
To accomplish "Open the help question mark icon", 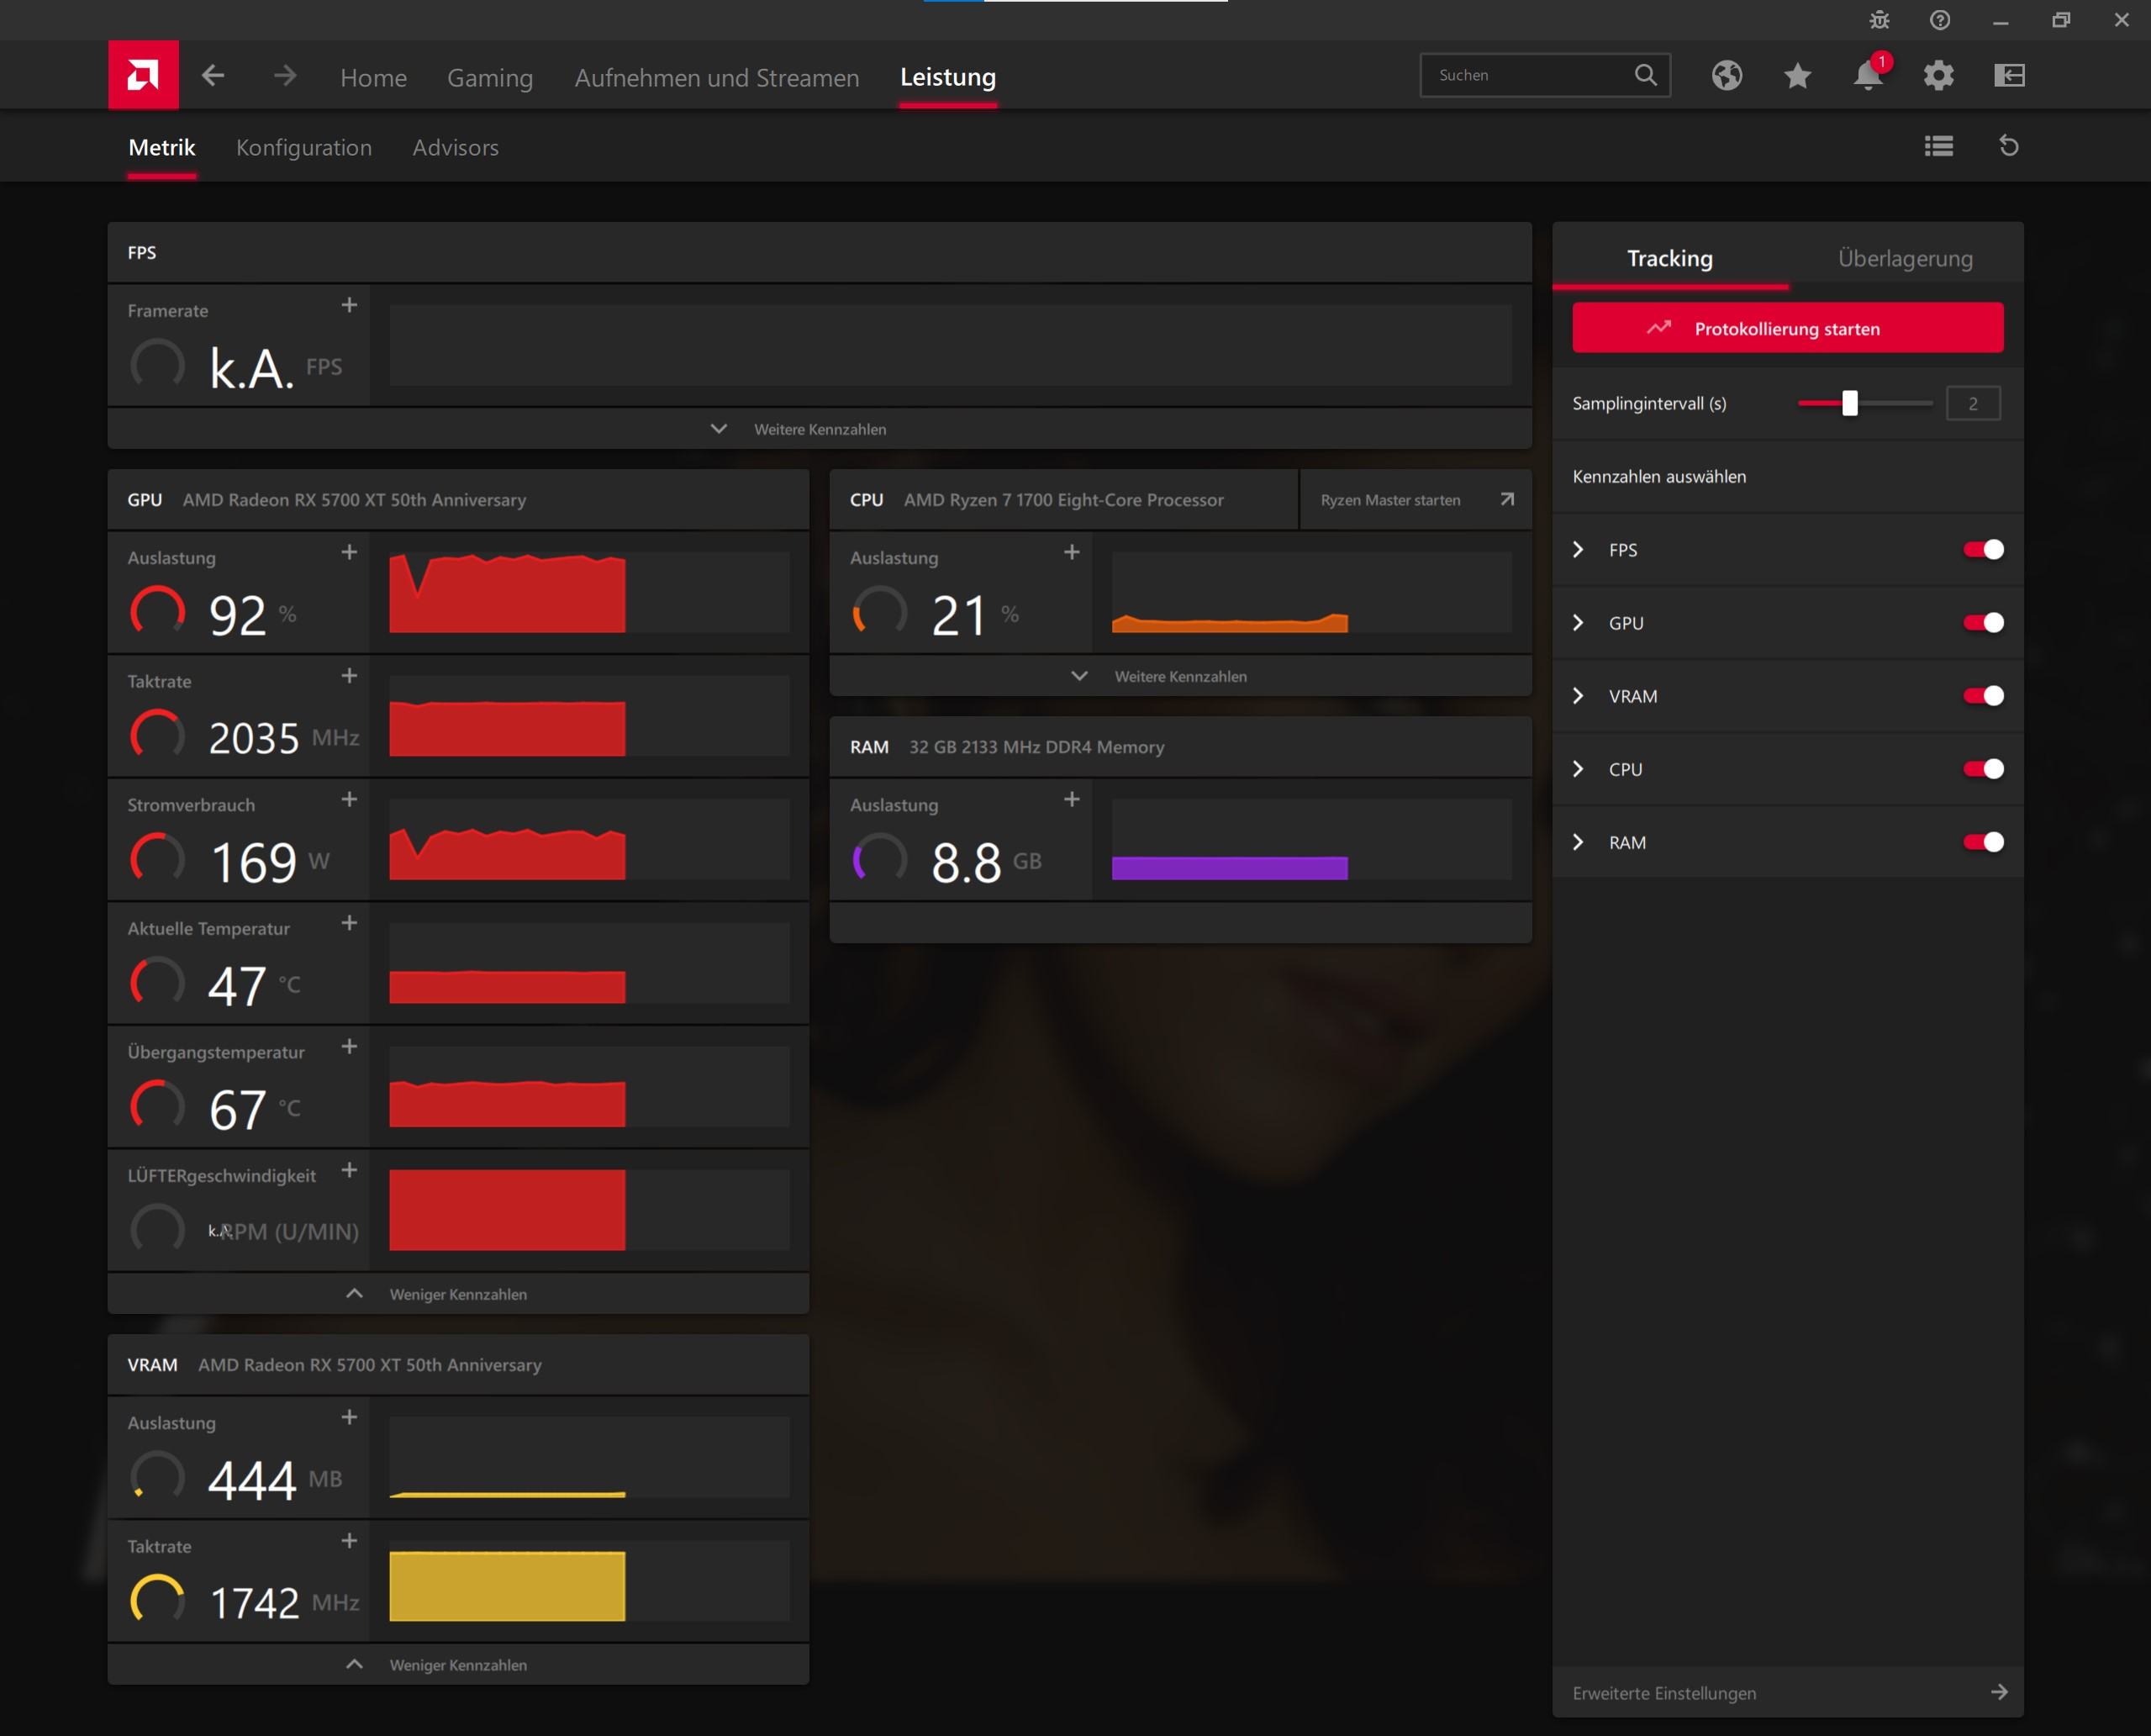I will click(x=1940, y=20).
